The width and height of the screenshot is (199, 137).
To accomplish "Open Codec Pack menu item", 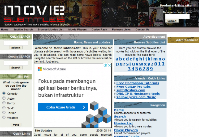I will tap(99, 29).
